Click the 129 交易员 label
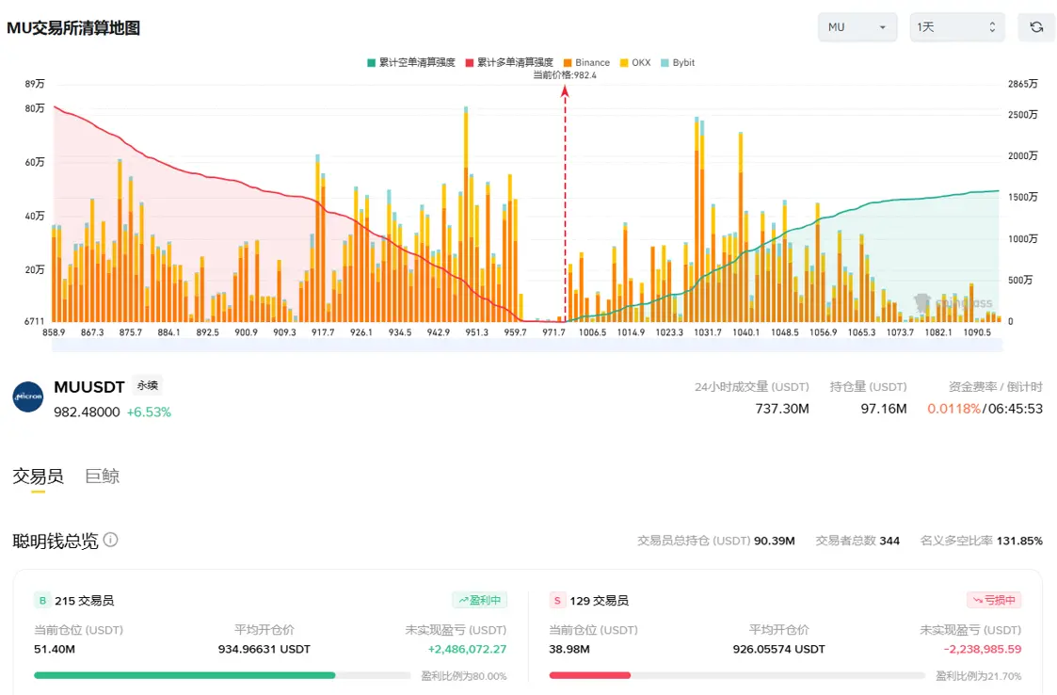Image resolution: width=1057 pixels, height=695 pixels. (x=600, y=601)
